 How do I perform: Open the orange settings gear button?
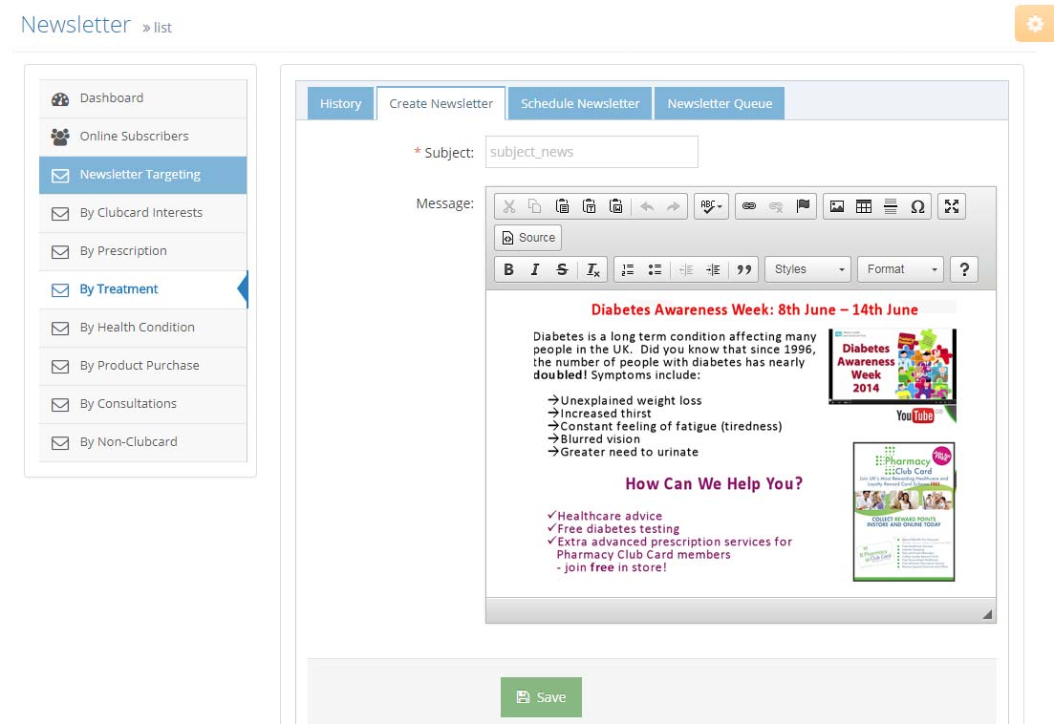(1034, 24)
